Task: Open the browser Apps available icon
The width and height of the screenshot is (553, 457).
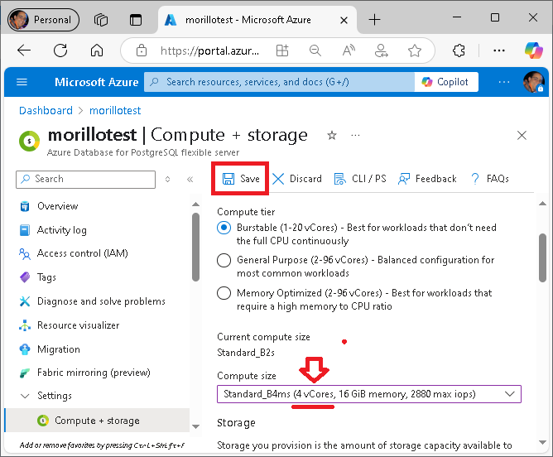Action: point(282,51)
